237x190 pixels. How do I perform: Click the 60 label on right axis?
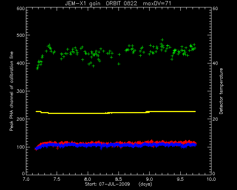click(x=215, y=9)
